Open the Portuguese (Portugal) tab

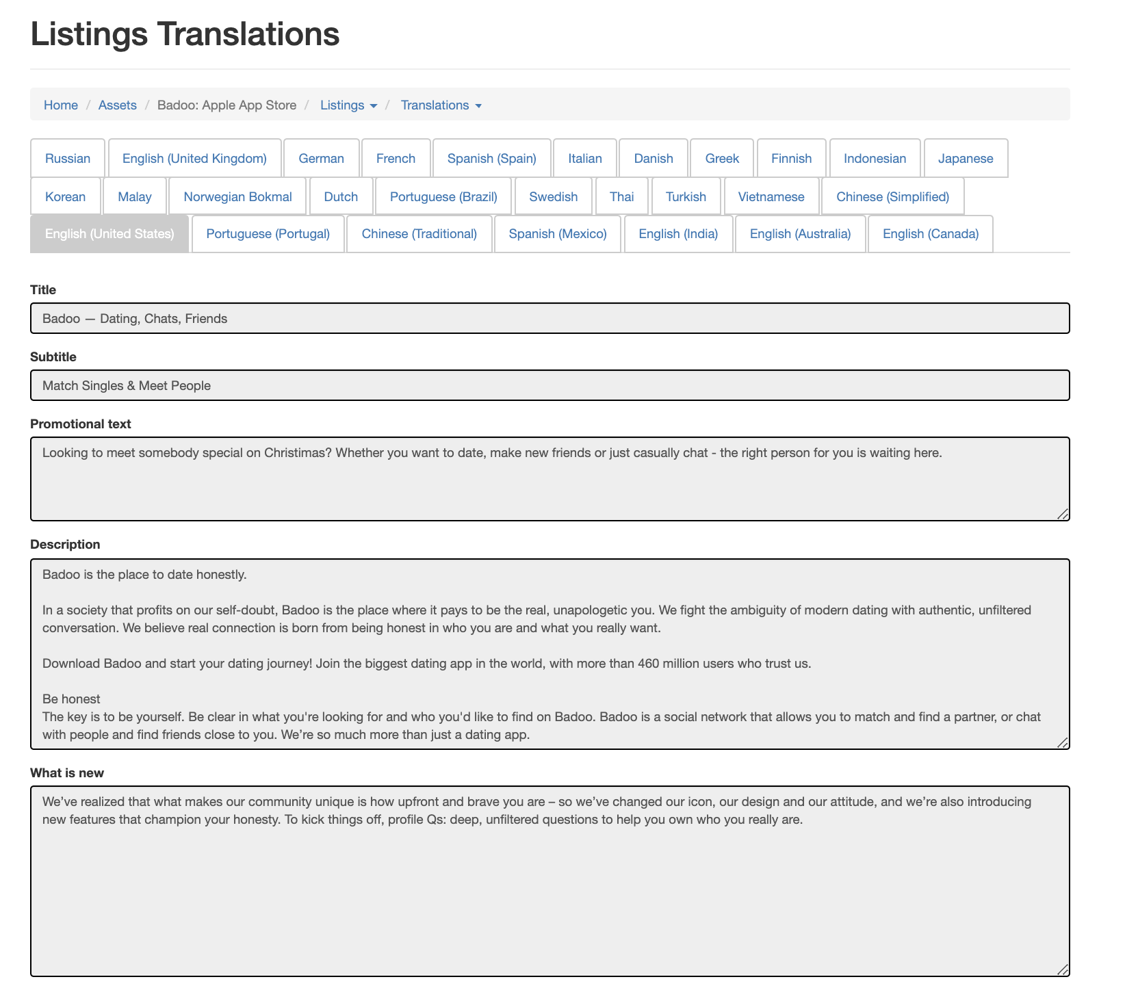(268, 234)
